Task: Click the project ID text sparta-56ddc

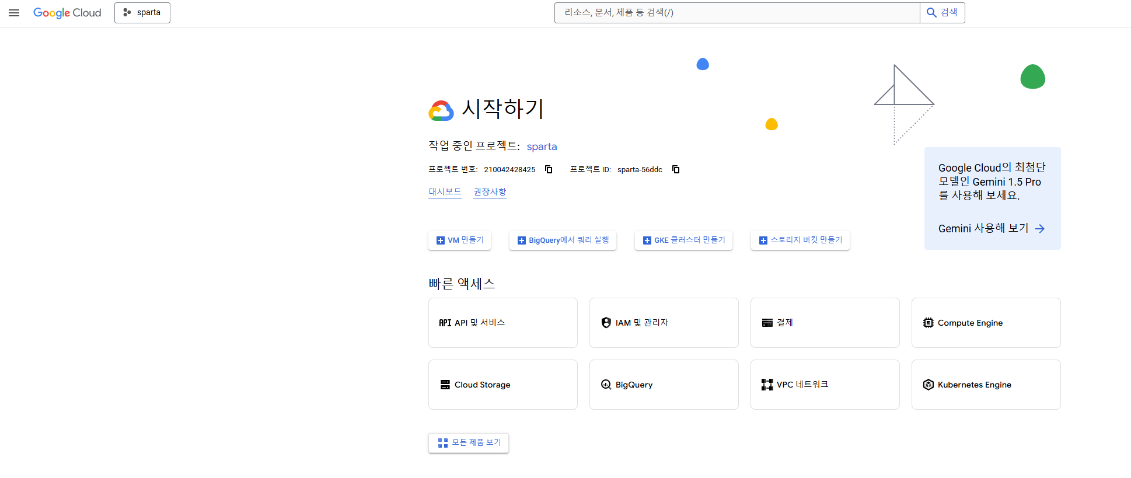Action: [x=640, y=170]
